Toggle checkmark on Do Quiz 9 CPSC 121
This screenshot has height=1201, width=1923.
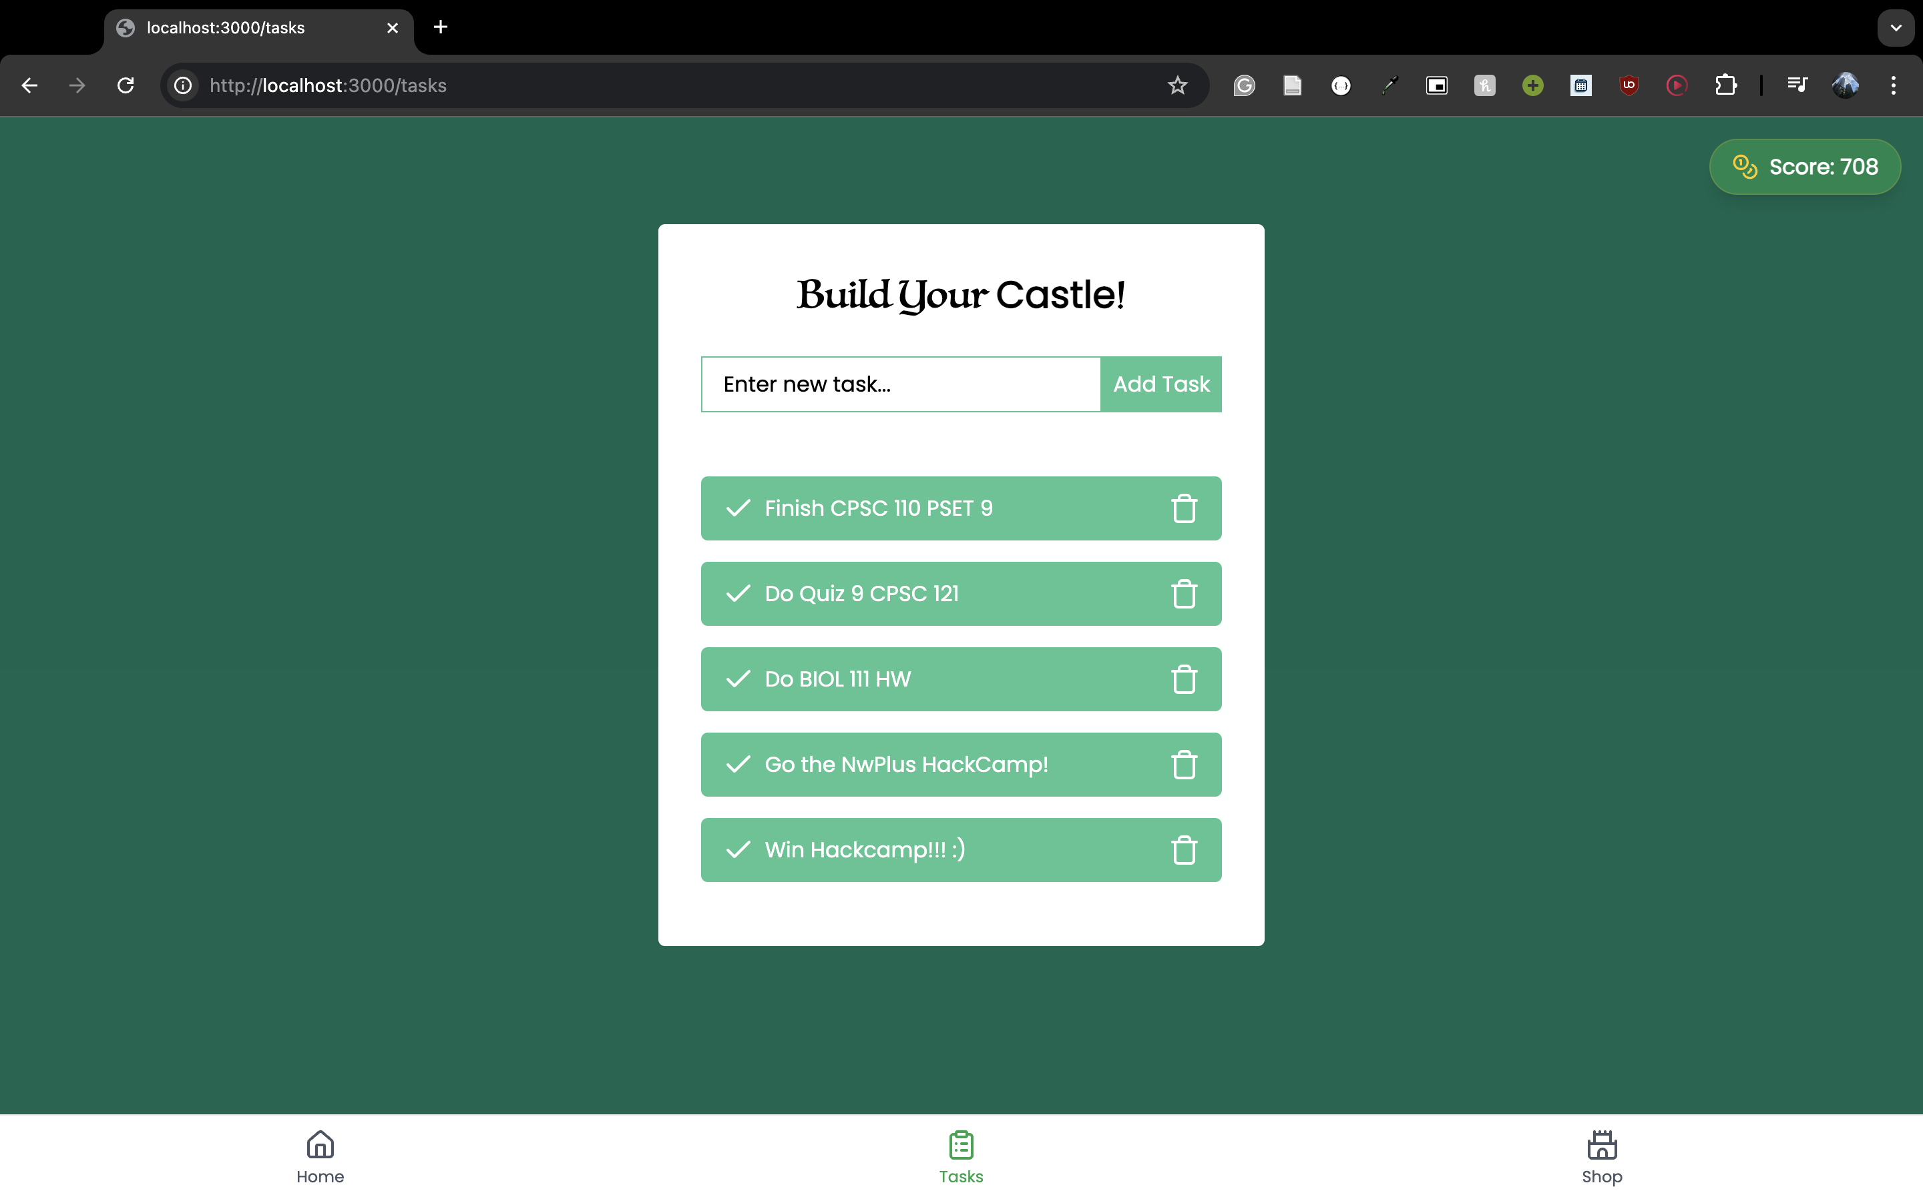[738, 593]
